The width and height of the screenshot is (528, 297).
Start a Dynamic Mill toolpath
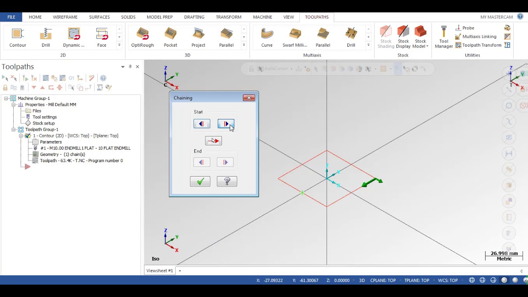tap(74, 38)
